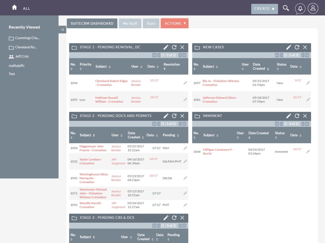Refresh the Stage 1 dashlet

[x=174, y=47]
